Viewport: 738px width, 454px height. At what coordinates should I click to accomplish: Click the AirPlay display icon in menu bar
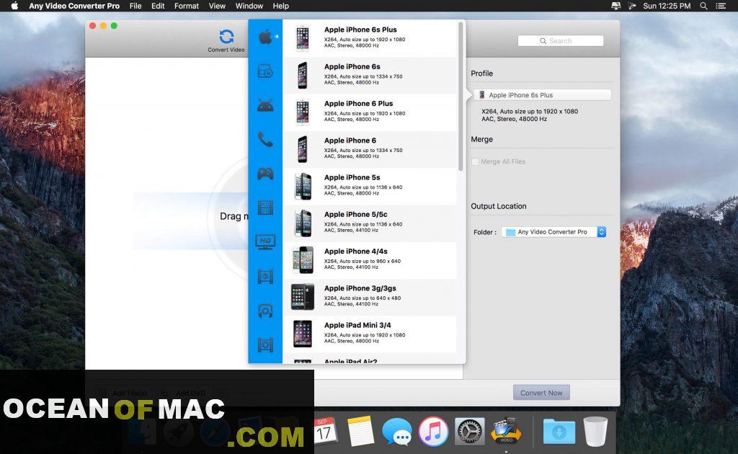[615, 6]
